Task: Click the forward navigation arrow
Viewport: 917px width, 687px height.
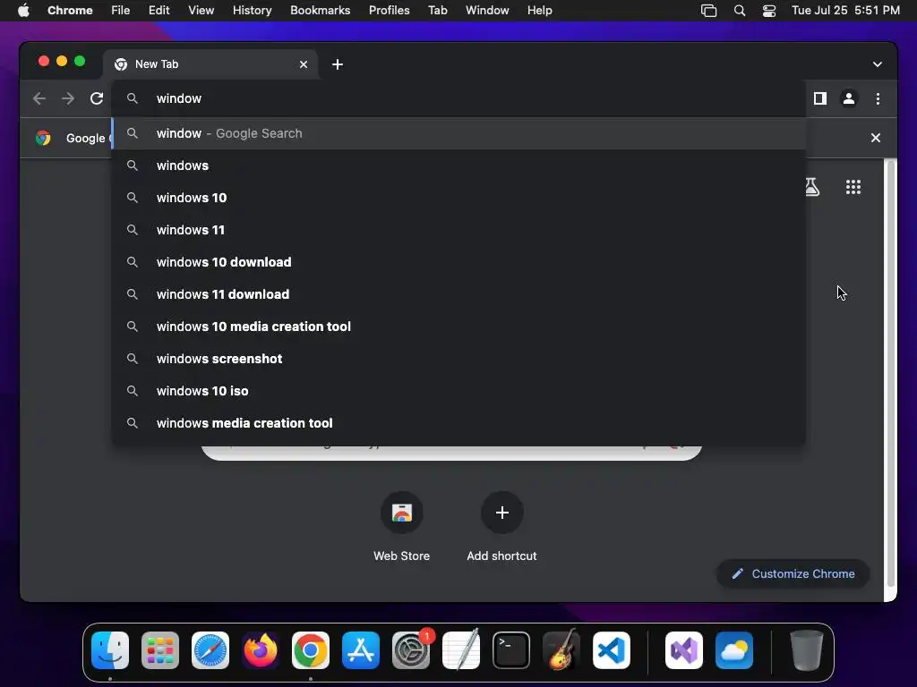Action: [68, 98]
